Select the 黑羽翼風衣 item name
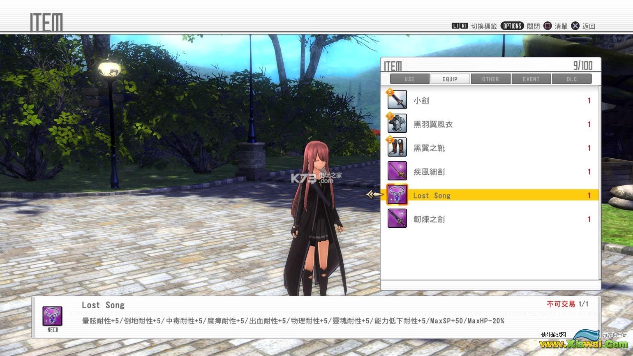The width and height of the screenshot is (633, 356). 433,124
